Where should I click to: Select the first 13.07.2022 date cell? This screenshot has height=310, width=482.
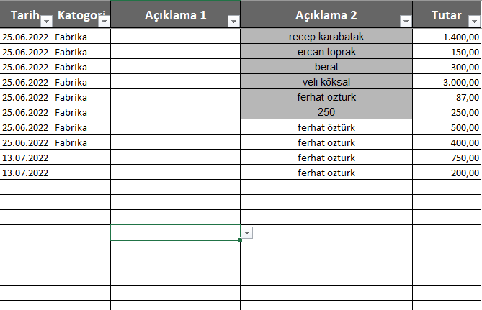tap(26, 158)
